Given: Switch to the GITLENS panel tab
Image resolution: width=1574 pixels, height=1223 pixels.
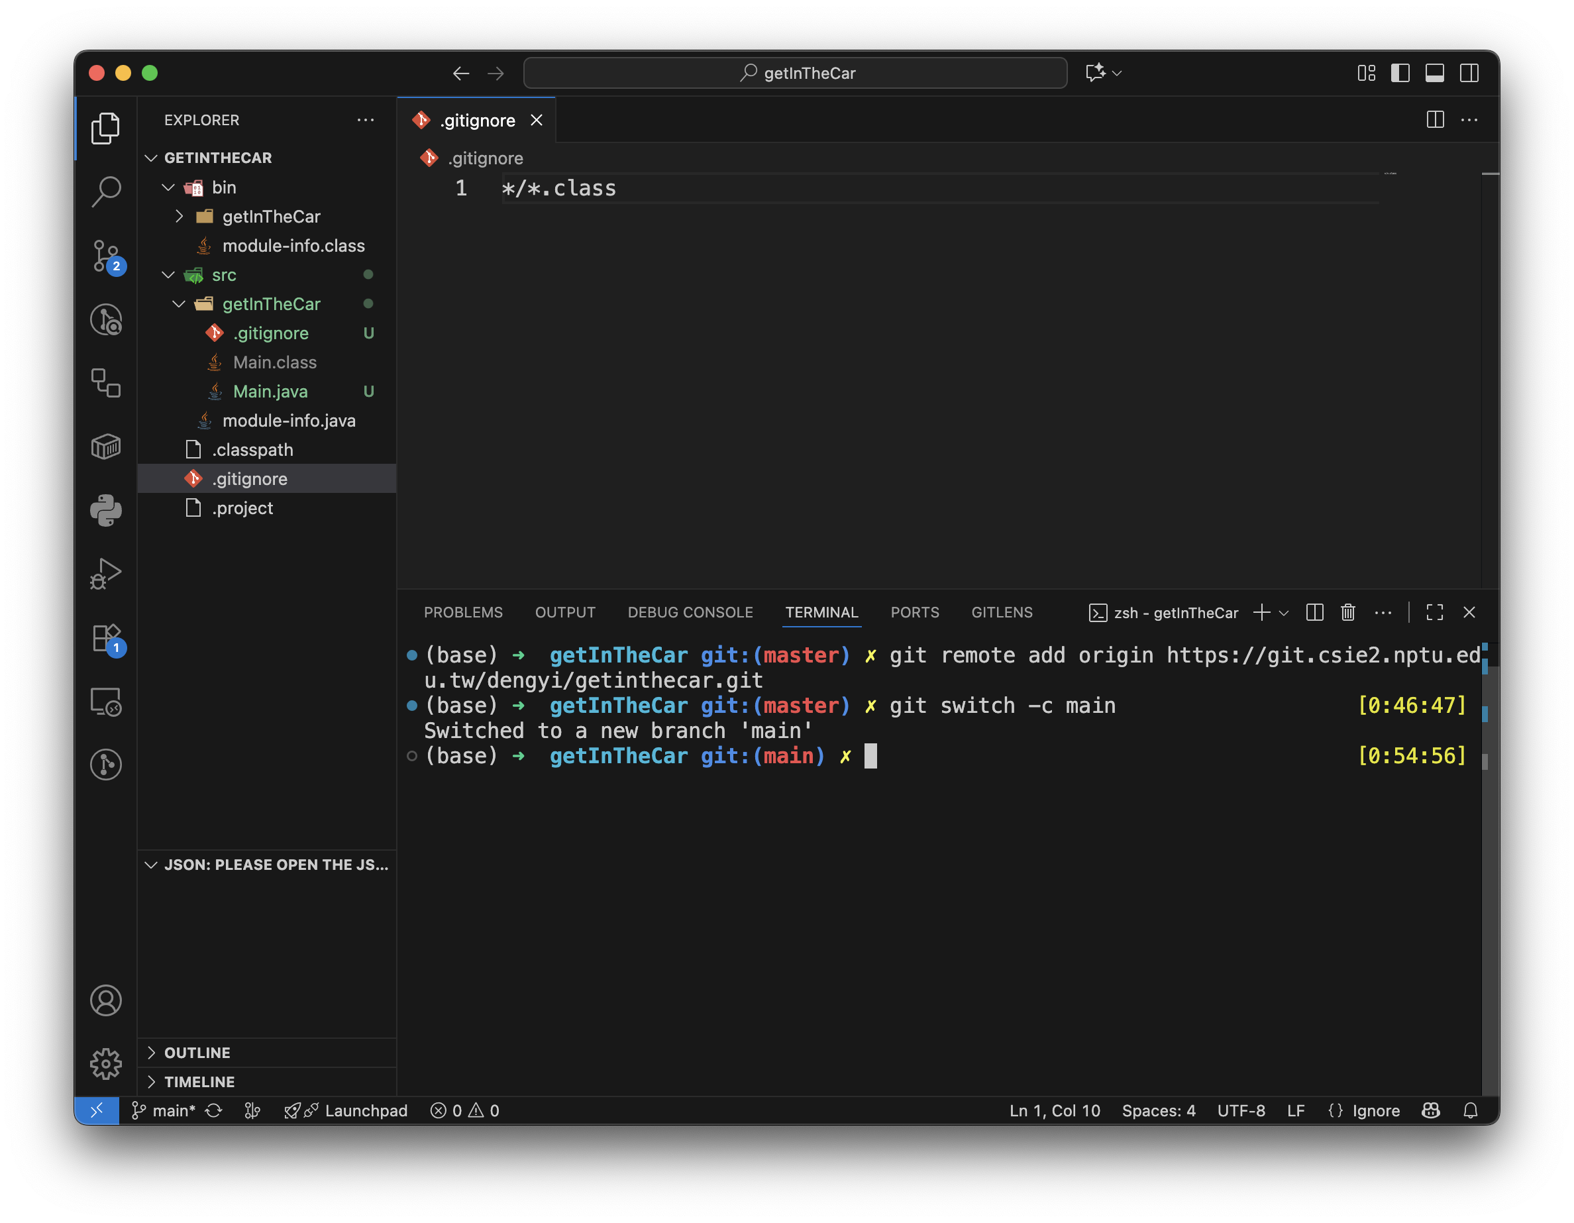Looking at the screenshot, I should 1001,613.
